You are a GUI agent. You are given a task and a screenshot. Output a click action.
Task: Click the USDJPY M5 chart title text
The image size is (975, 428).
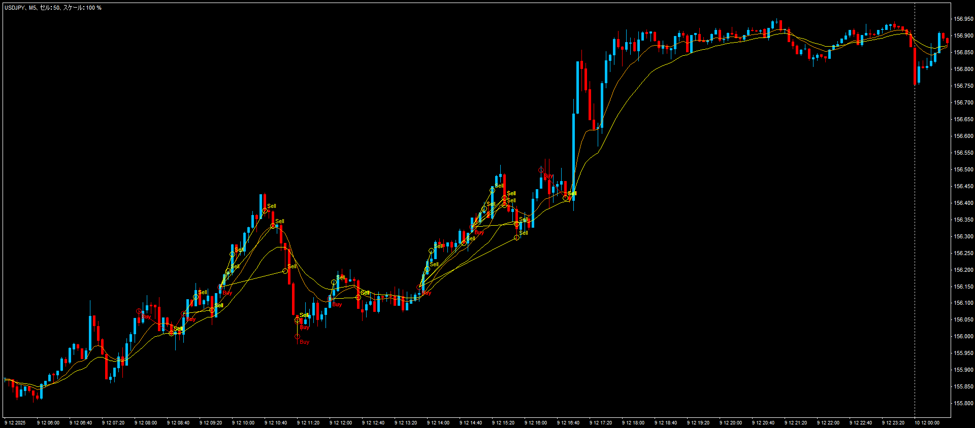(x=53, y=8)
